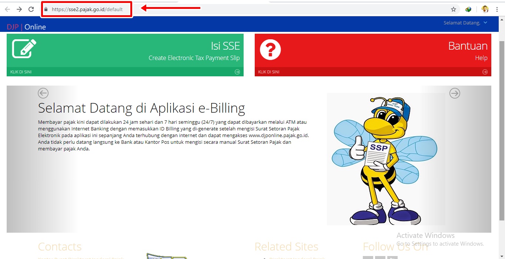Open the Isi SSE tile title
The width and height of the screenshot is (505, 259).
[225, 46]
